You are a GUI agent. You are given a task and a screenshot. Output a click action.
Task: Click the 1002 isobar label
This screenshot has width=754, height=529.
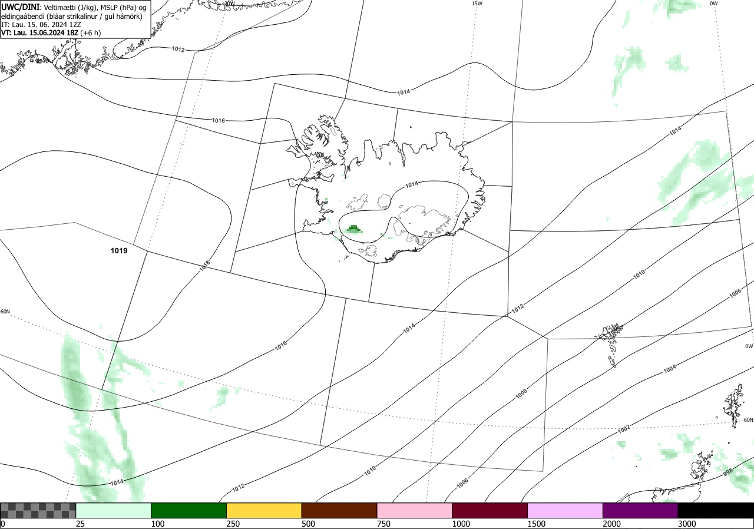point(624,429)
